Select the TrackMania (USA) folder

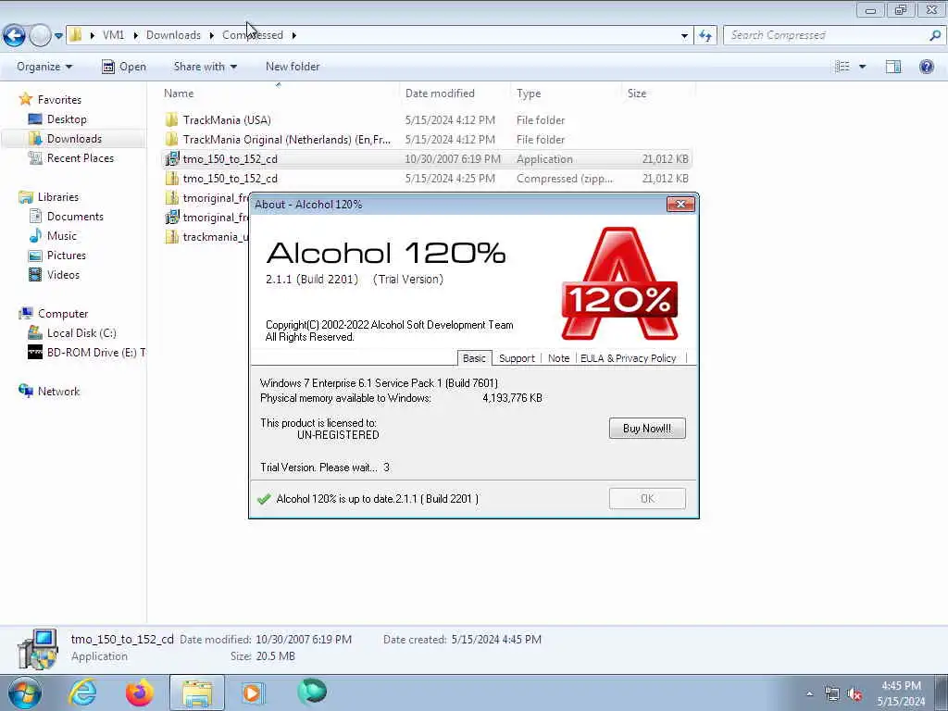[218, 119]
